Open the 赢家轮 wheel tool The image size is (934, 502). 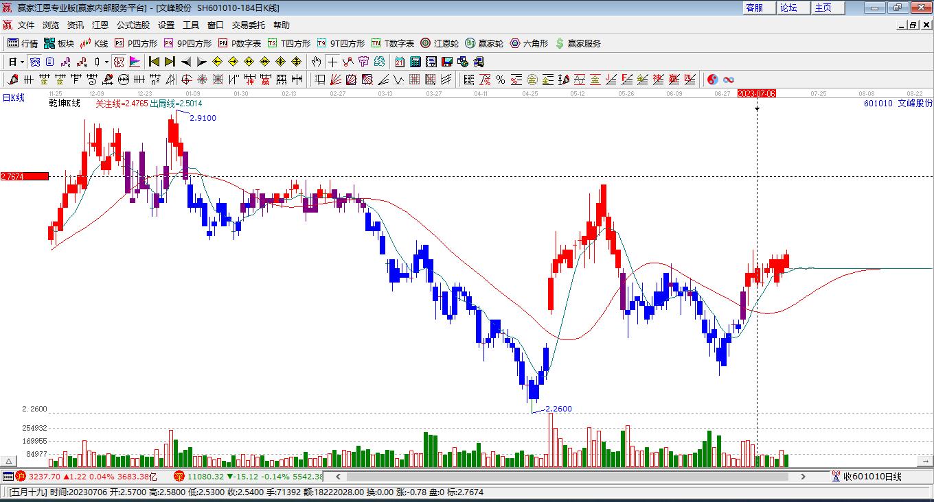tap(484, 43)
